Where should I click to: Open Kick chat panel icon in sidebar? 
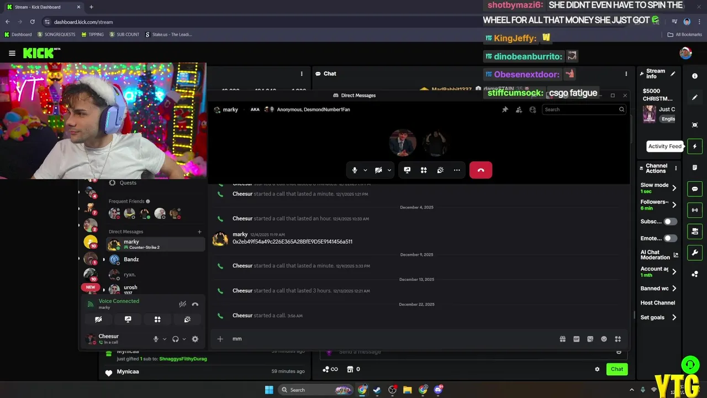[695, 189]
